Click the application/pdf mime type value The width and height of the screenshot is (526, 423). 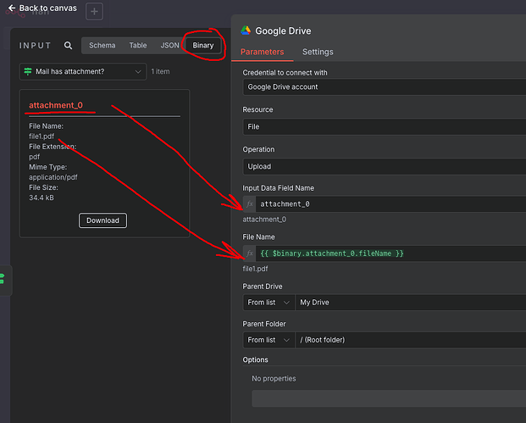tap(53, 177)
